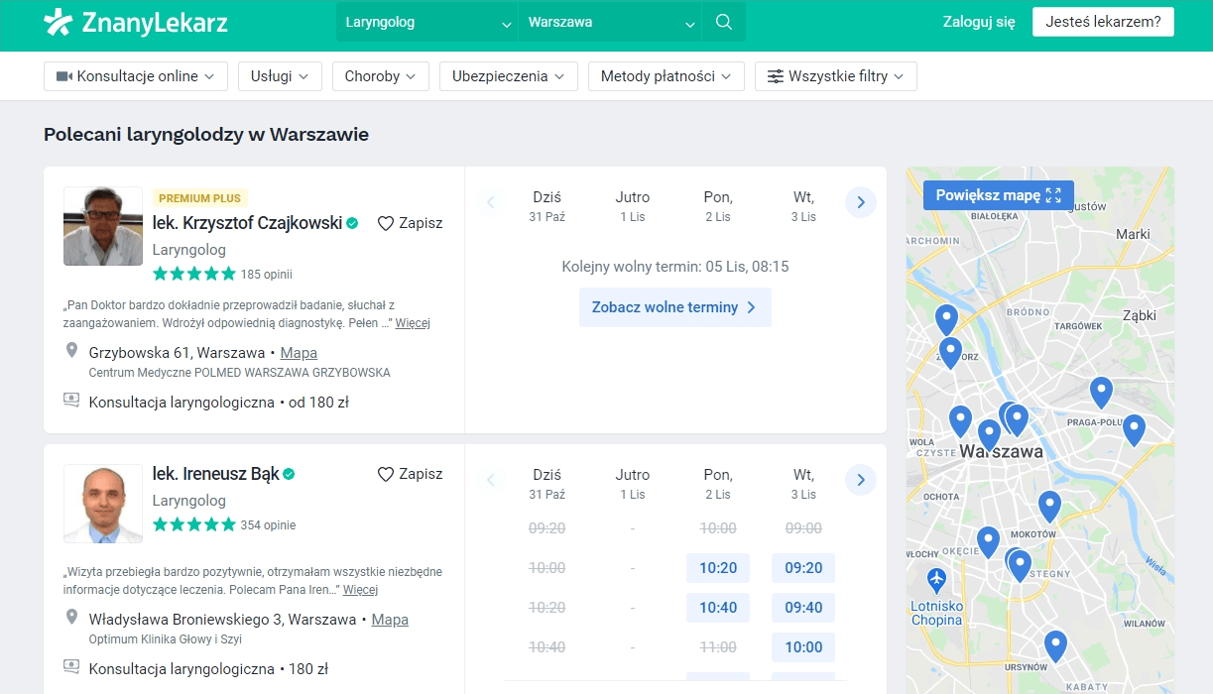This screenshot has width=1213, height=694.
Task: Open the Warszawa city dropdown
Action: [610, 22]
